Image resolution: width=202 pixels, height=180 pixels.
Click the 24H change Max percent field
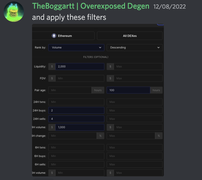pos(131,136)
